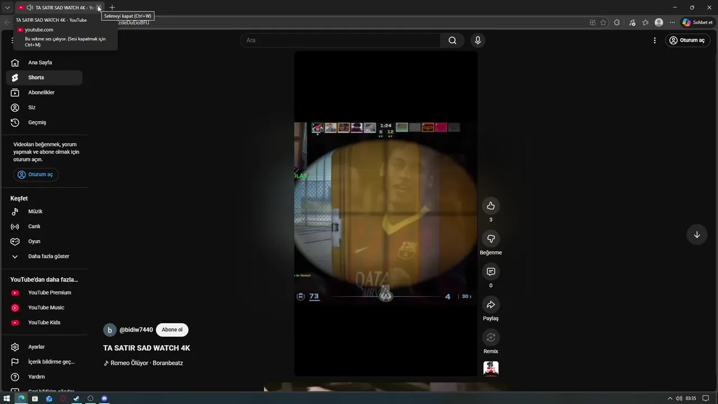Screen dimensions: 718x404
Task: Start voice search with the microphone icon
Action: 478,40
